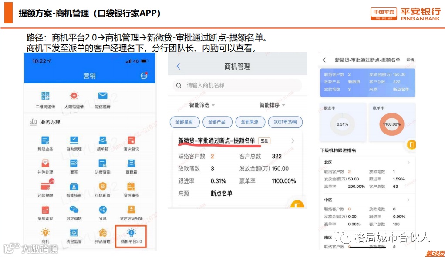Open 贷后审核 icon
Screen dimensions: 445x257
[131, 187]
